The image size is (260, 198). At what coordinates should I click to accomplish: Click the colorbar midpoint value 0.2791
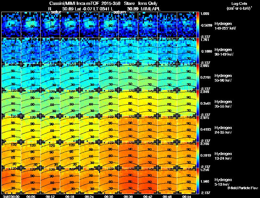click(205, 77)
